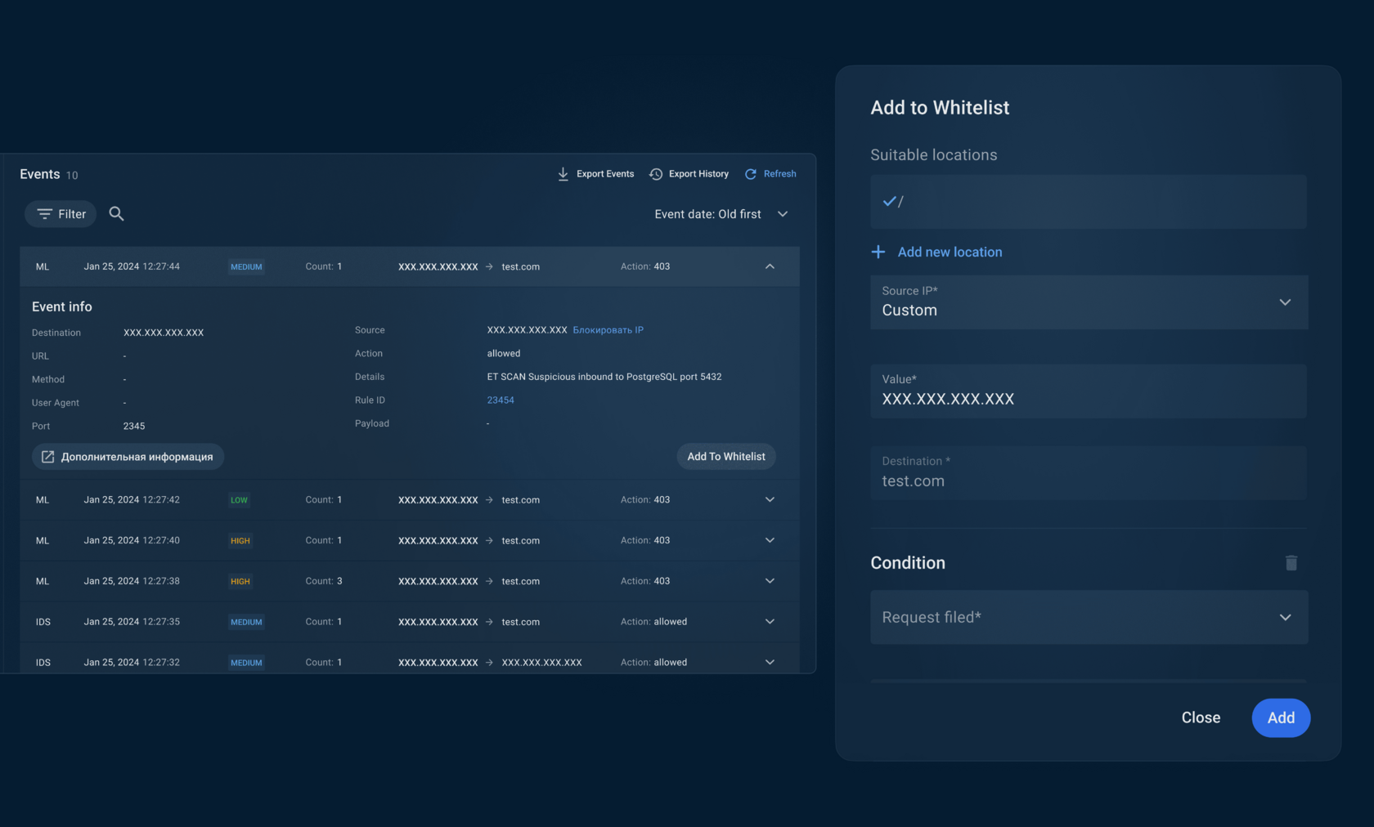Viewport: 1374px width, 827px height.
Task: Expand the 12:27:38 event with Count 3
Action: [770, 581]
